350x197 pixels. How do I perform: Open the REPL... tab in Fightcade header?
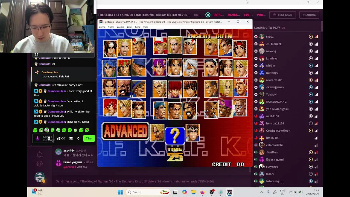(219, 15)
